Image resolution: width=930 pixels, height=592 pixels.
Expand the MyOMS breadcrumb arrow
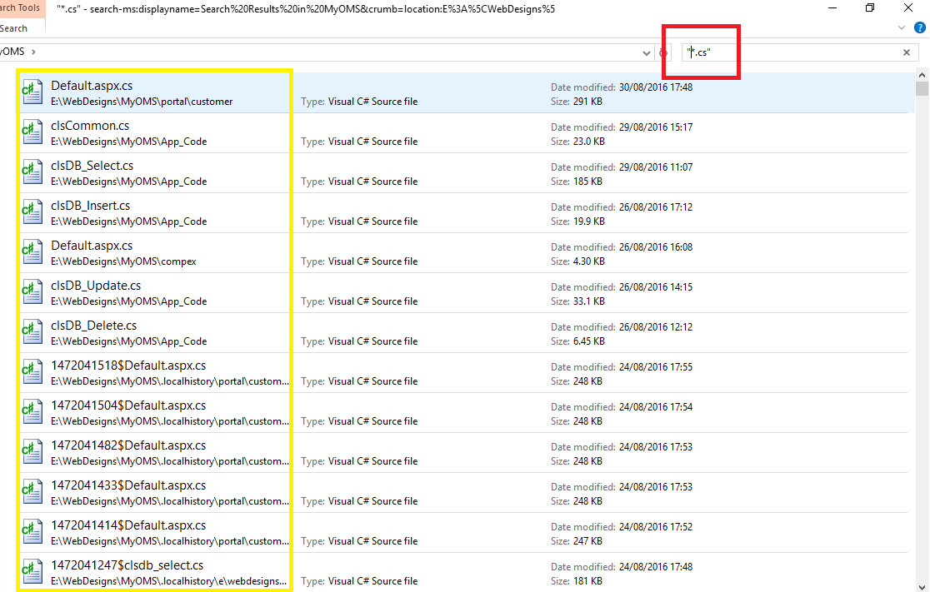coord(33,51)
